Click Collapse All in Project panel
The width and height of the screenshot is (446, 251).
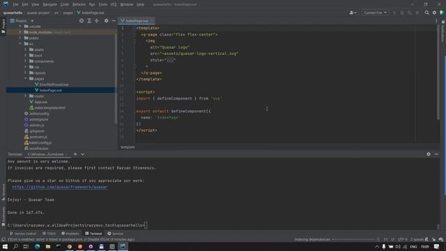pyautogui.click(x=96, y=21)
